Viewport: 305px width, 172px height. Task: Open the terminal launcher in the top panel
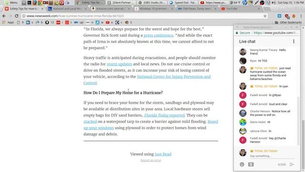[29, 3]
